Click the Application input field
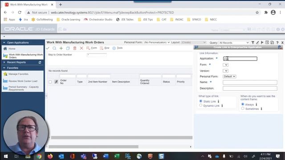285x160 pixels. pyautogui.click(x=240, y=59)
